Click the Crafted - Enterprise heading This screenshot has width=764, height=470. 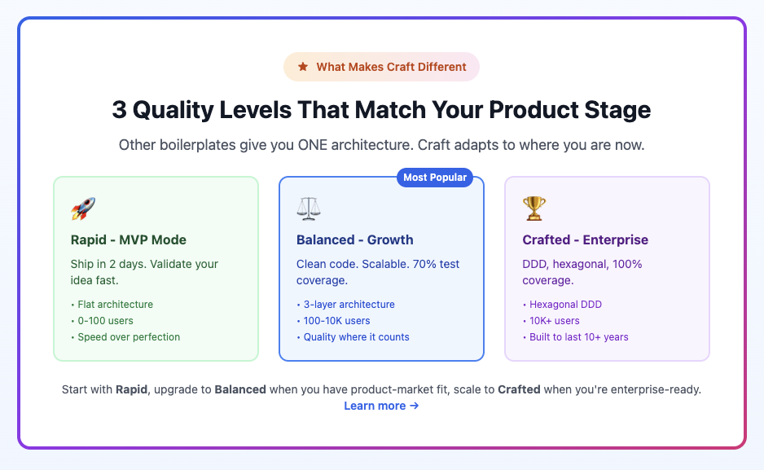point(585,239)
